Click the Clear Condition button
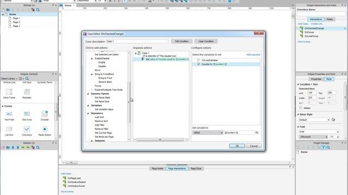 (x=206, y=41)
